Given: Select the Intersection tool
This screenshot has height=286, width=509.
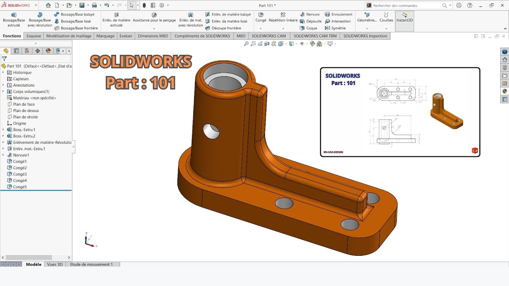Looking at the screenshot, I should pyautogui.click(x=338, y=21).
